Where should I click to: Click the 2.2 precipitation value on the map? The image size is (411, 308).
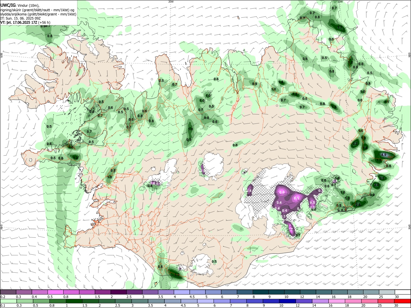(355, 143)
